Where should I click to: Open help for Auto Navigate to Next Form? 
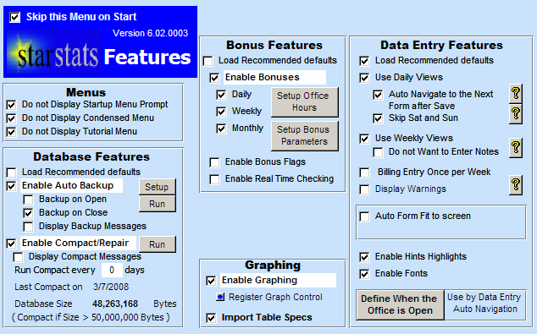516,94
